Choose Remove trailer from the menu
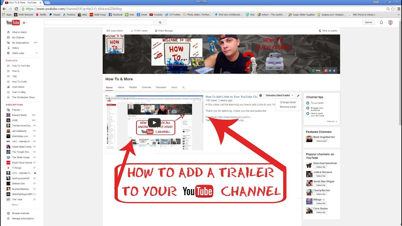The width and height of the screenshot is (402, 226). (288, 107)
